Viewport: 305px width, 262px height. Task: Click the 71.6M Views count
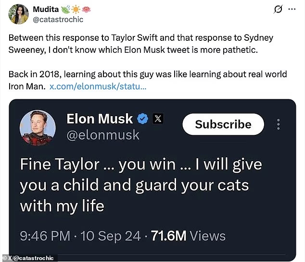click(188, 236)
